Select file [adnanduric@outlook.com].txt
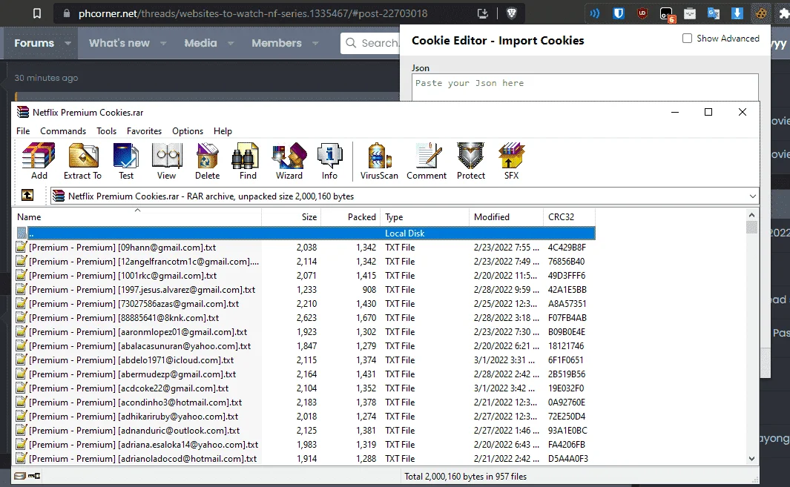 click(x=306, y=431)
